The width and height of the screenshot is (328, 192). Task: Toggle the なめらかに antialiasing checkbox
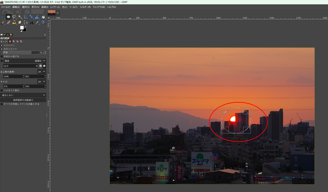(x=2, y=45)
